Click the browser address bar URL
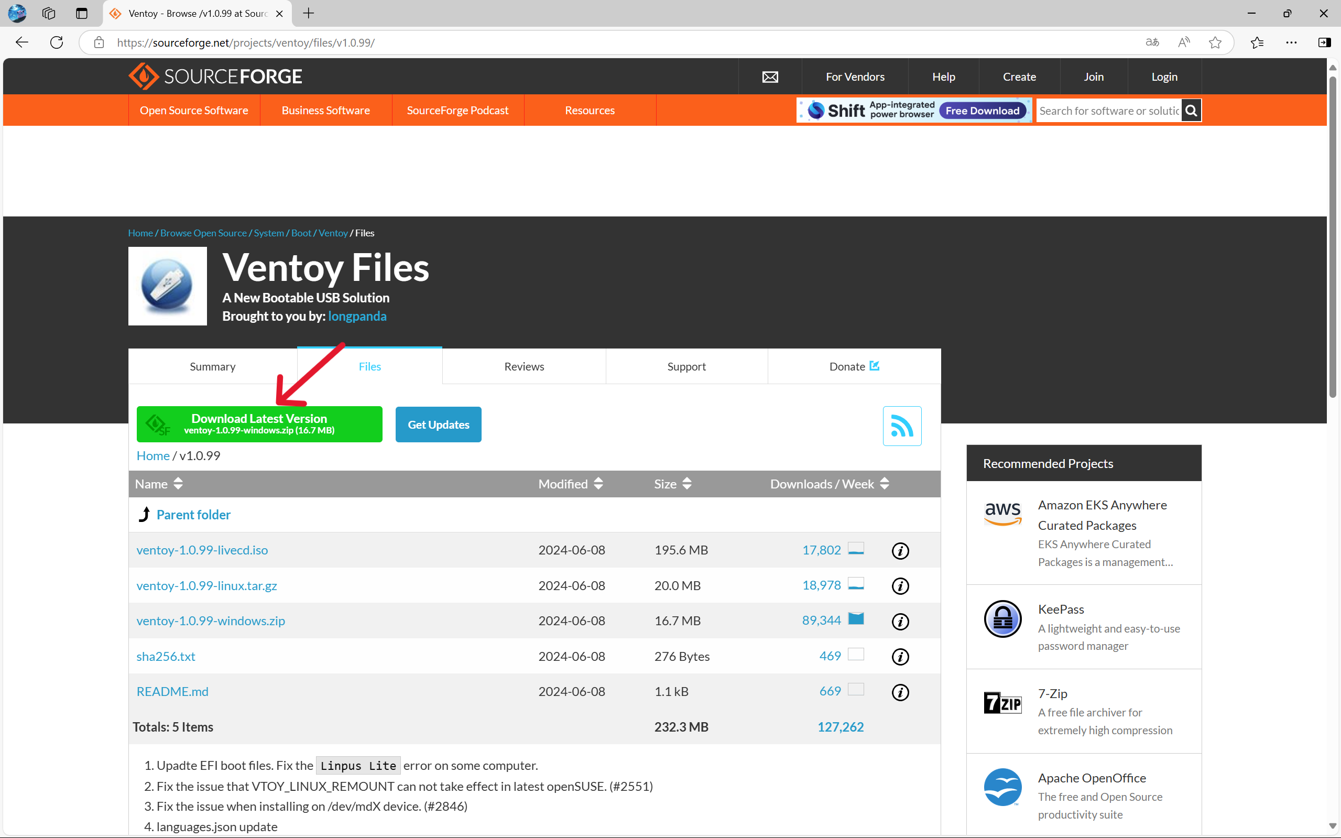 coord(245,42)
